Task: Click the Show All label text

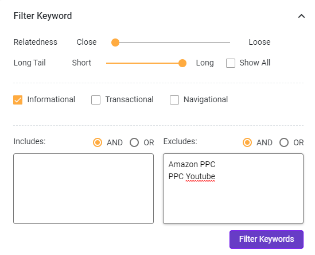Action: pos(255,63)
